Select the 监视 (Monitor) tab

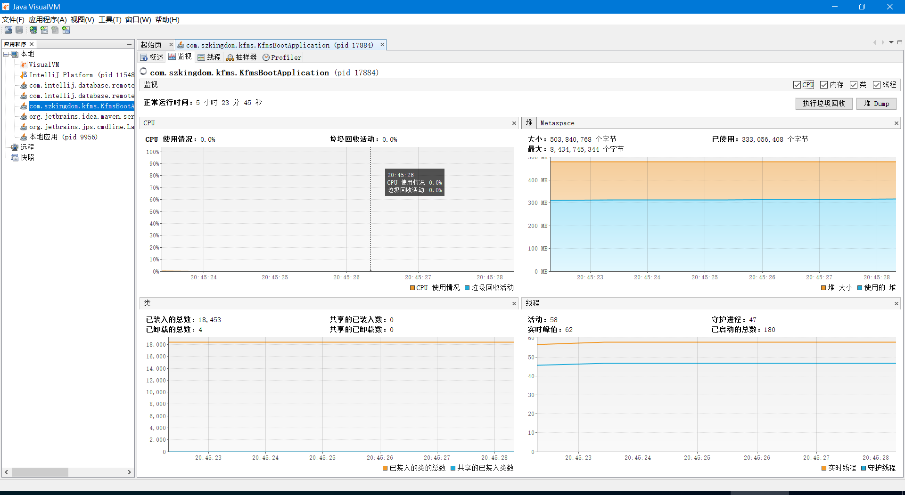point(180,57)
